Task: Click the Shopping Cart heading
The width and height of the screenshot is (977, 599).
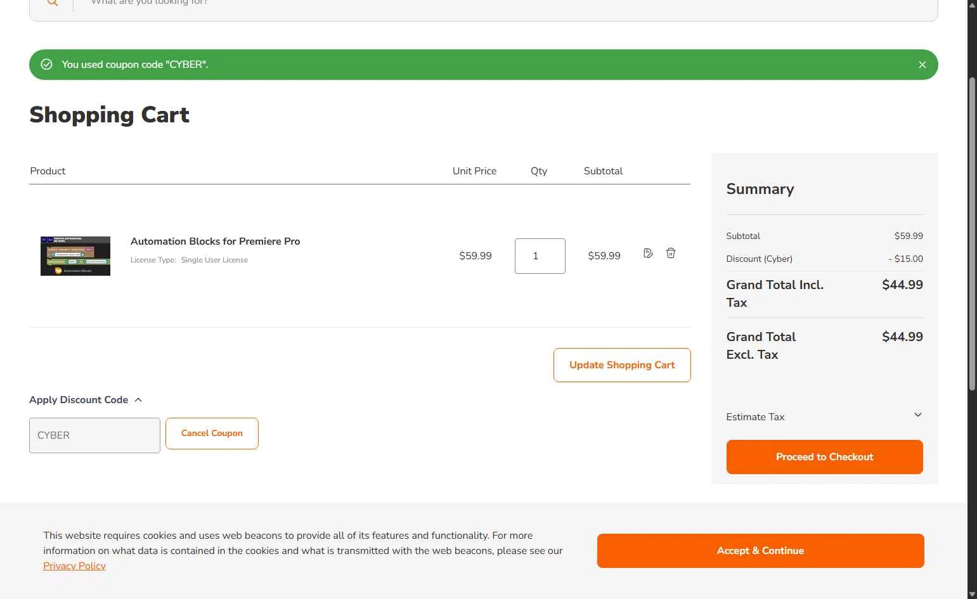Action: 109,115
